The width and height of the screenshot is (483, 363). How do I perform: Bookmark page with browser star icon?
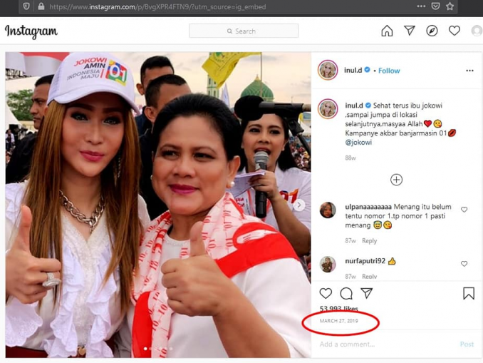(x=450, y=6)
